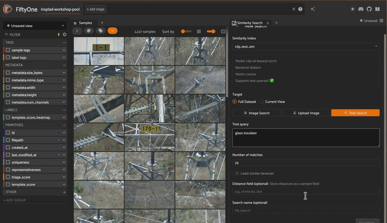Open the orange dropdown arrow in grid toolbar
Image resolution: width=387 pixels, height=223 pixels.
point(113,31)
